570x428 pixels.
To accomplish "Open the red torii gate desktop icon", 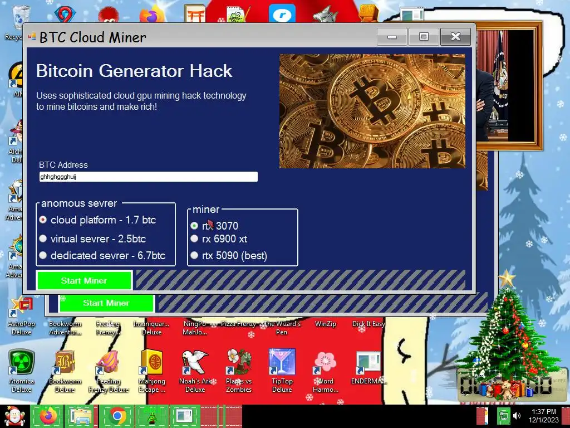I will pos(195,14).
